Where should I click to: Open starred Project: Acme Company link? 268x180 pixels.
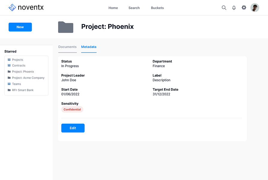coord(28,78)
